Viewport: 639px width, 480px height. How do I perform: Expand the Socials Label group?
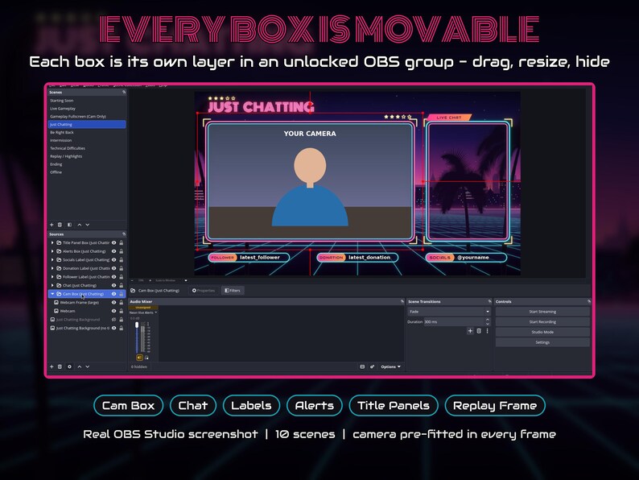click(x=52, y=260)
